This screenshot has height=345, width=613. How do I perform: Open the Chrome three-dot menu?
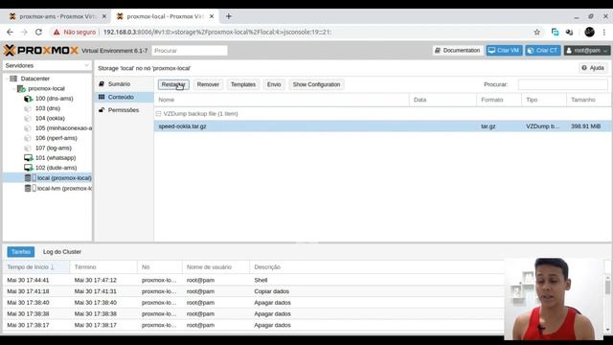pos(604,32)
